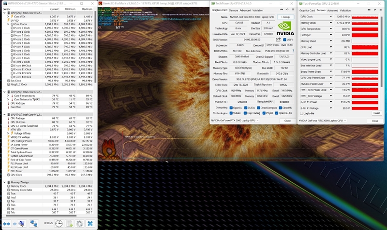387x230 pixels.
Task: Switch to Graphics Card tab in Sensors window
Action: pos(307,10)
